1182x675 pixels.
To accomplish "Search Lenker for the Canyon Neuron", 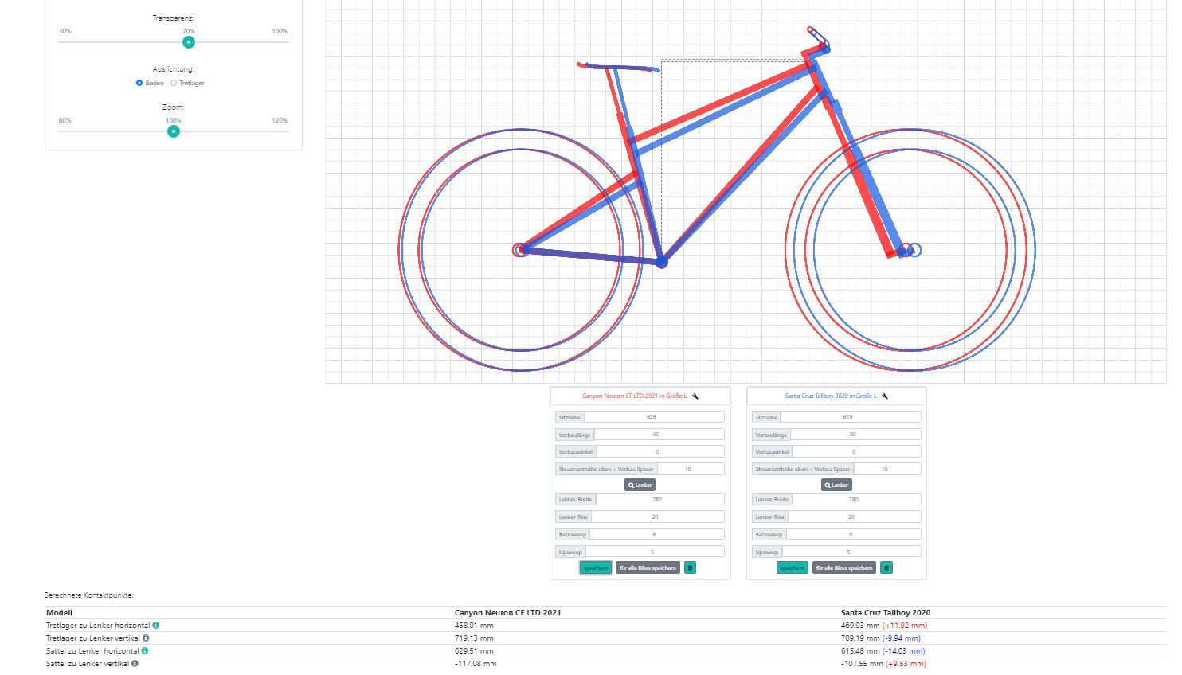I will point(640,485).
